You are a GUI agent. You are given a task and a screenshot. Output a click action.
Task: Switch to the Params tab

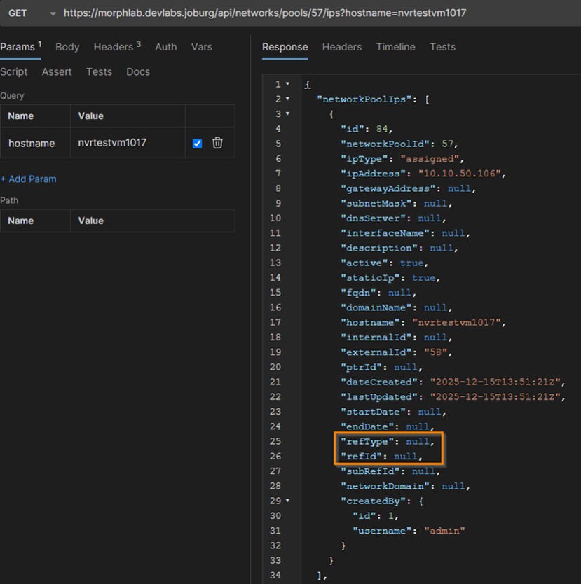click(20, 47)
